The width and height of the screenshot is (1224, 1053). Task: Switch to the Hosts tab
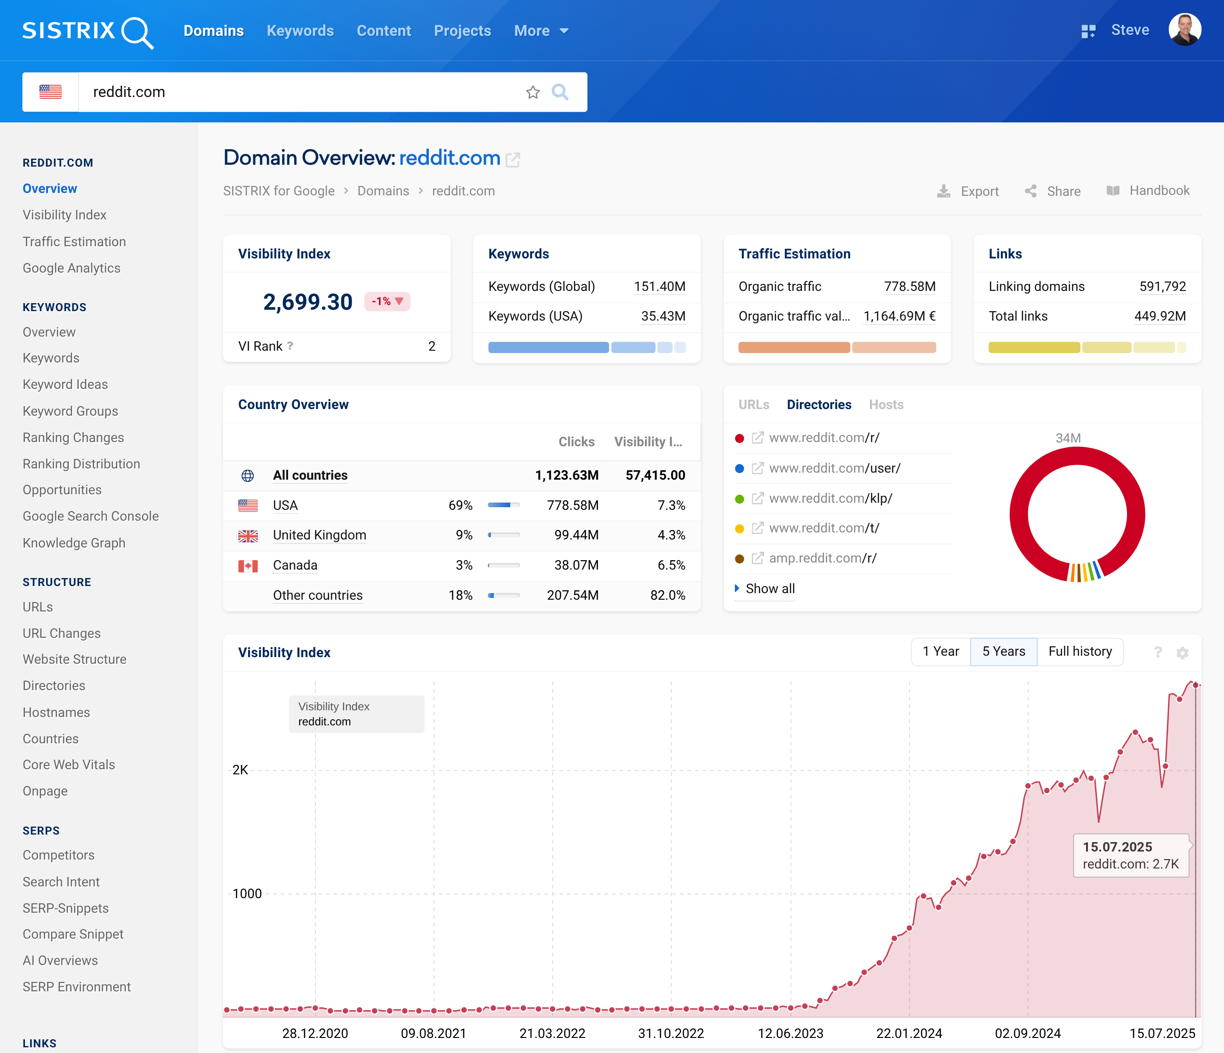(x=886, y=404)
